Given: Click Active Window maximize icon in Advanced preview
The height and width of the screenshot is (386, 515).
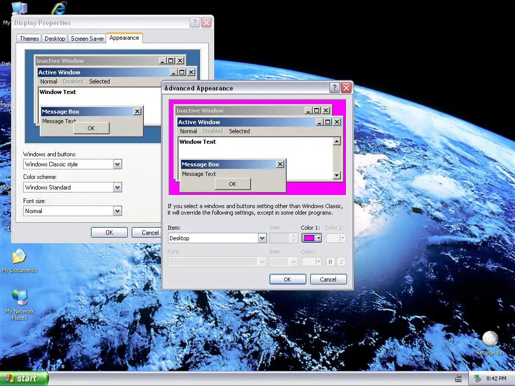Looking at the screenshot, I should click(327, 122).
